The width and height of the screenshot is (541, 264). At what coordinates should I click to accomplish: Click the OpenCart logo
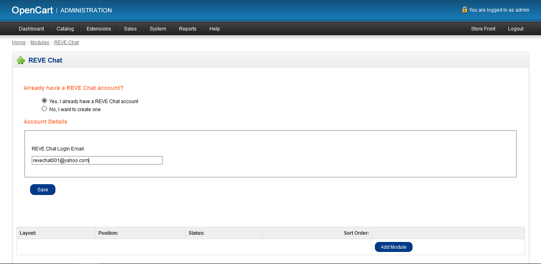pos(33,10)
